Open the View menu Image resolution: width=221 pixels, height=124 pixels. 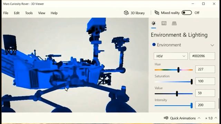(x=42, y=13)
